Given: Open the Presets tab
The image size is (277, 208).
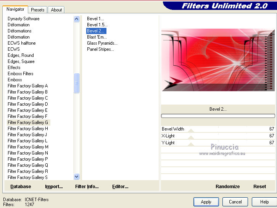Looking at the screenshot, I should pyautogui.click(x=37, y=10).
